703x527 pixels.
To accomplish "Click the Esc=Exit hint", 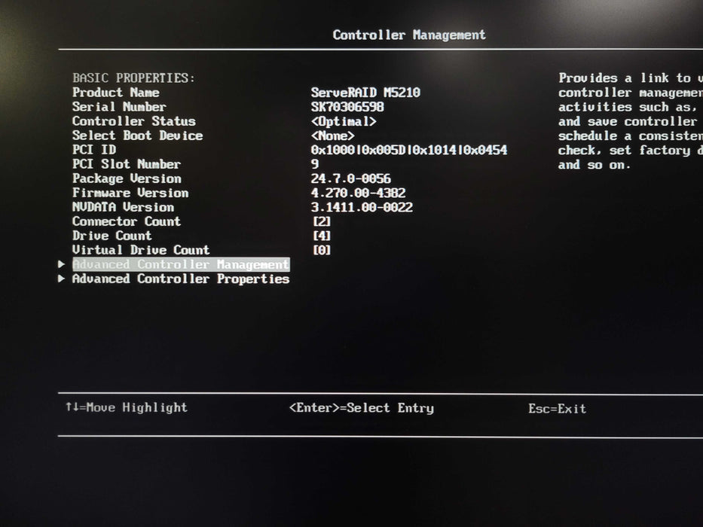I will click(x=557, y=409).
